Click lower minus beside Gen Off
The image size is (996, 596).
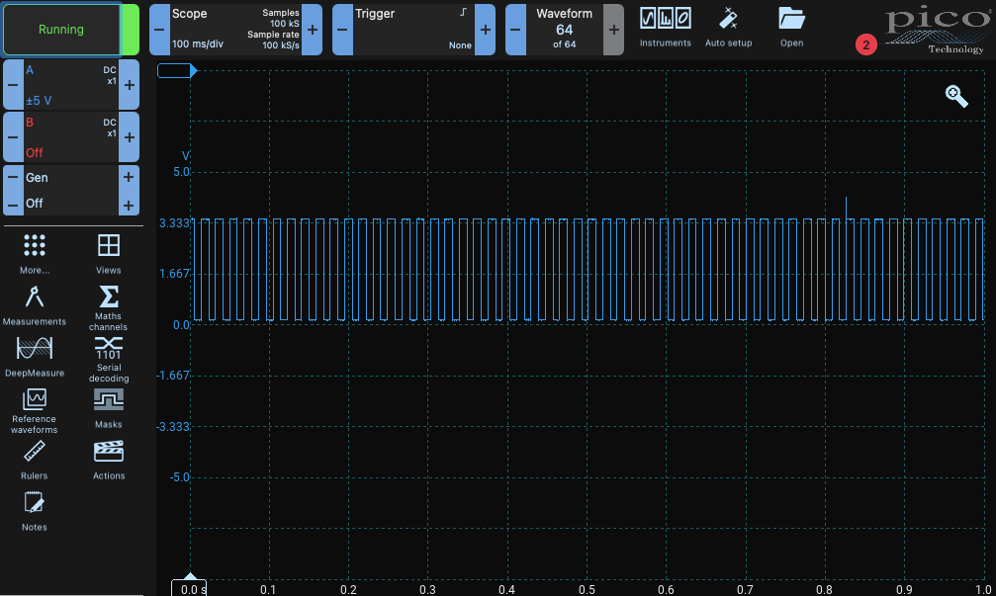[x=13, y=205]
